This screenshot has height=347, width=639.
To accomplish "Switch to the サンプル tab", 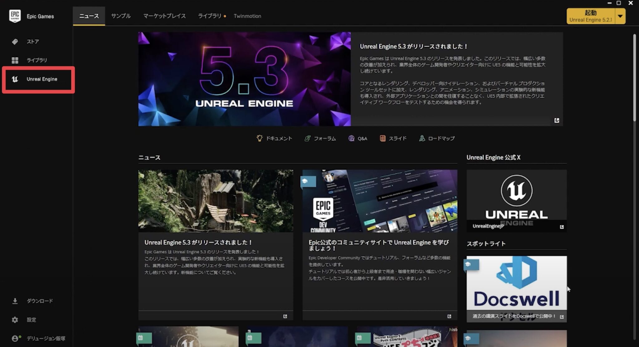I will (x=121, y=16).
